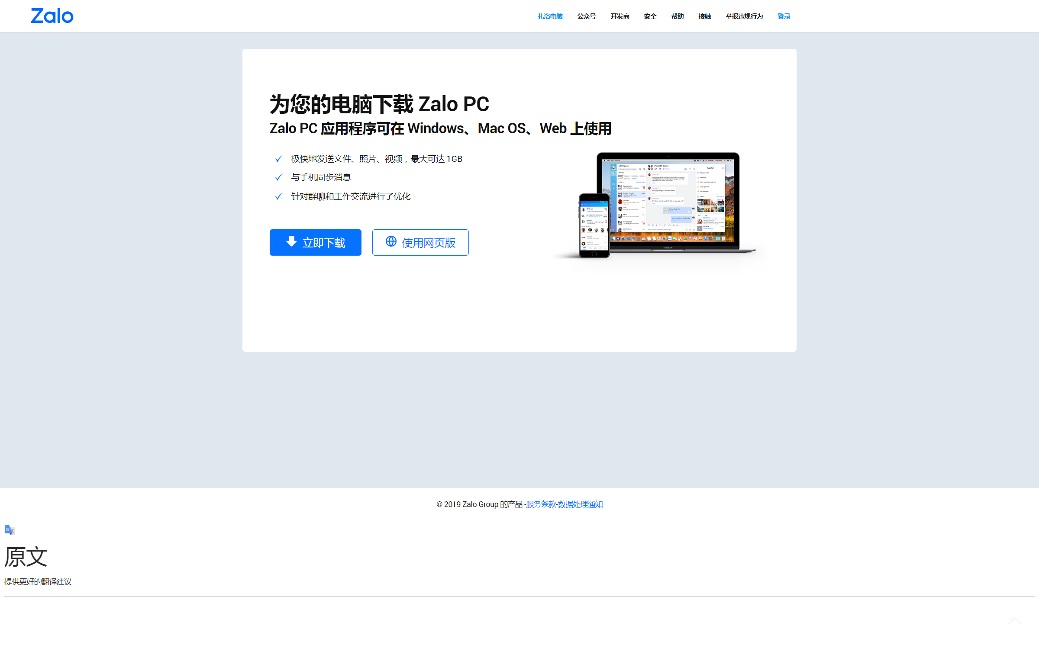Screen dimensions: 1039x661
Task: Click the text 针对群聊和工作交流进行了优化
Action: coord(351,196)
